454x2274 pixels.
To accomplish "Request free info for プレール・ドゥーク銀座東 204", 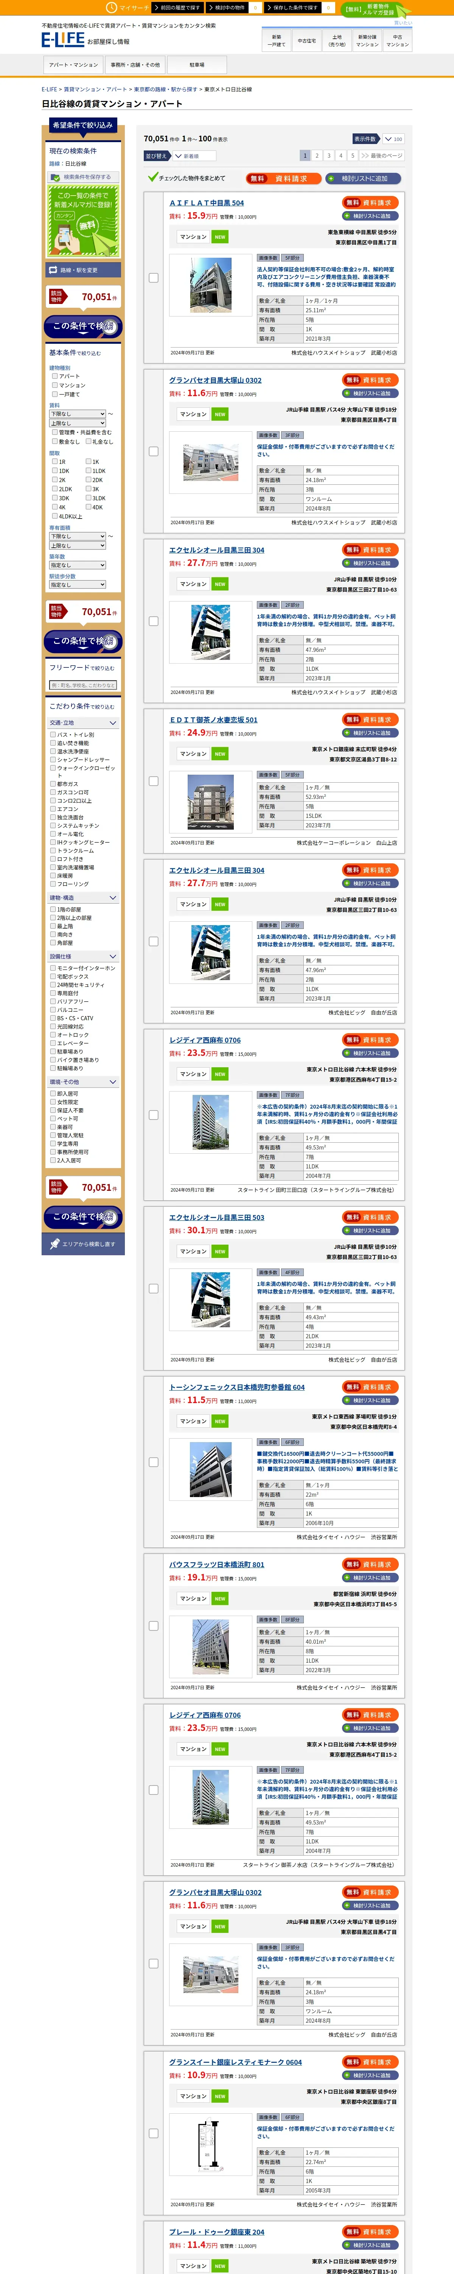I will tap(371, 2232).
